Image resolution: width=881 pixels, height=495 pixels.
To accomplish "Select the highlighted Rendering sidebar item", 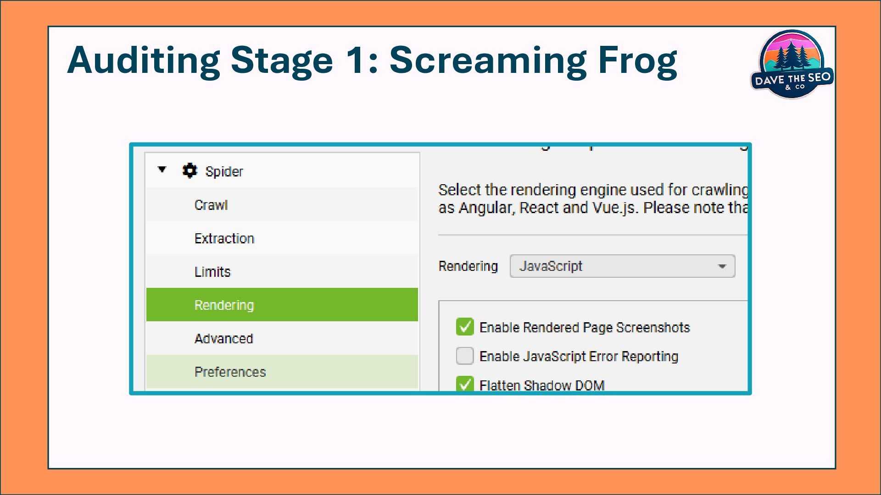I will click(224, 305).
